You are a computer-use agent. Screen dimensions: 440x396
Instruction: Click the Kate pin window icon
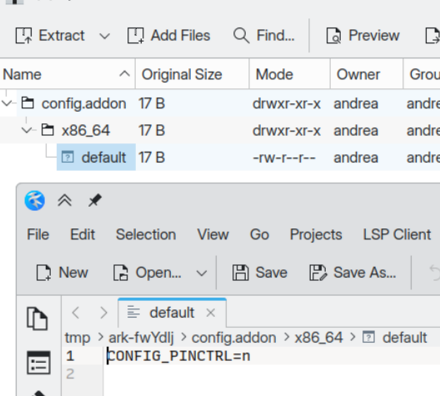[95, 201]
